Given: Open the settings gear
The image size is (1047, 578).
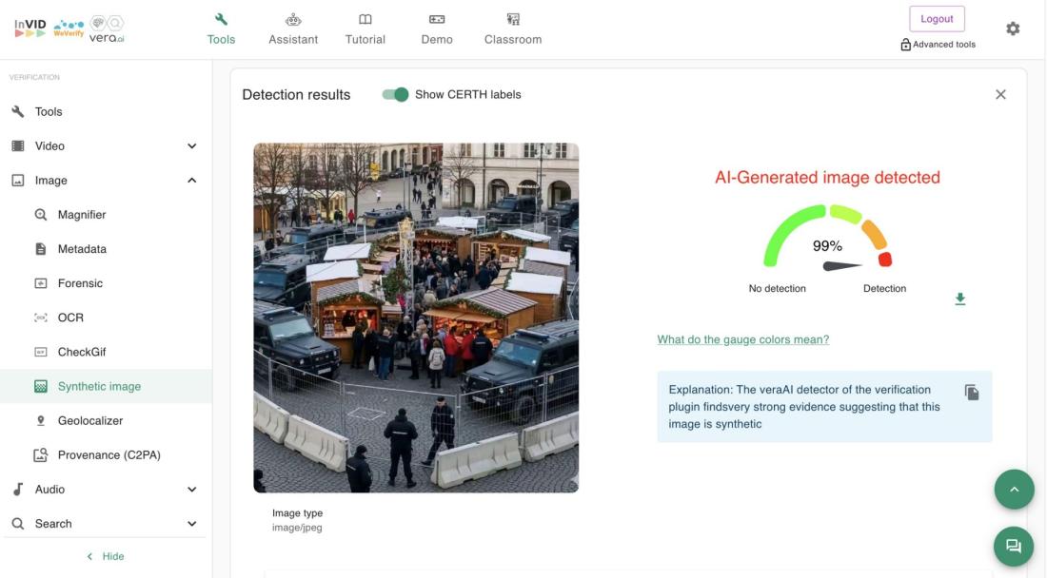Looking at the screenshot, I should 1013,29.
